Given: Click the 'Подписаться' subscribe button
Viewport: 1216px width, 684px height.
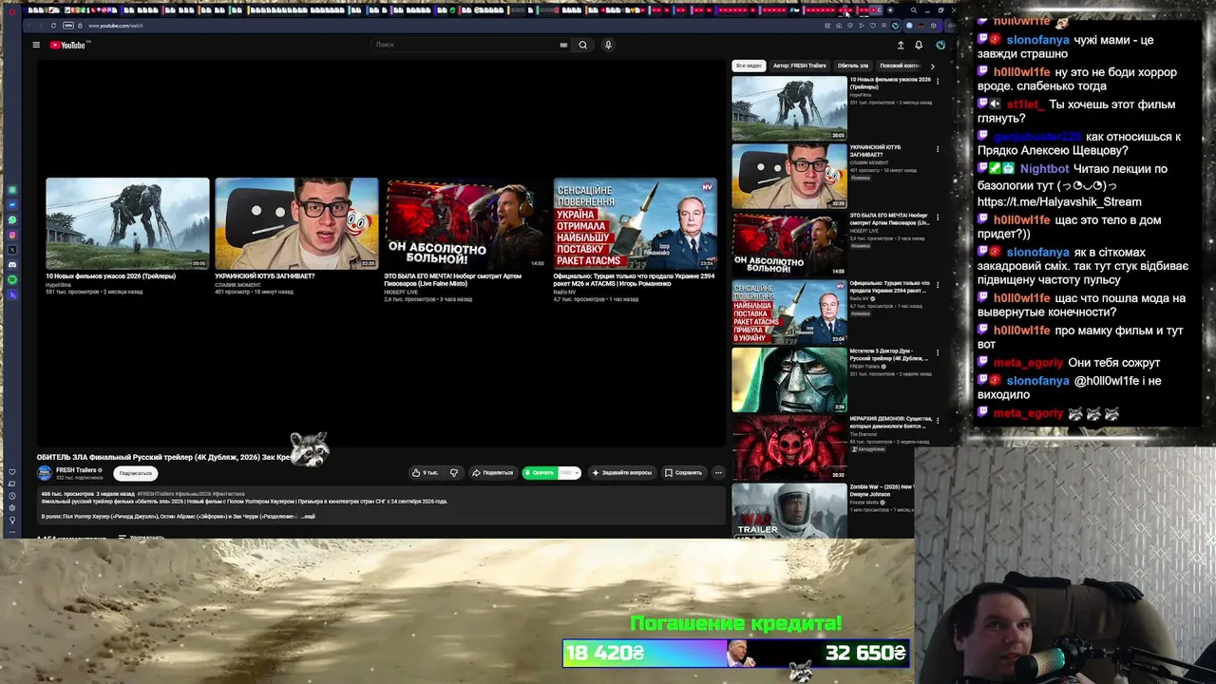Looking at the screenshot, I should coord(136,473).
